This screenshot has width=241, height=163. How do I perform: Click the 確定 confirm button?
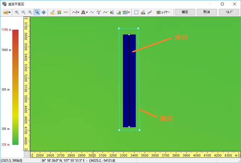point(185,12)
